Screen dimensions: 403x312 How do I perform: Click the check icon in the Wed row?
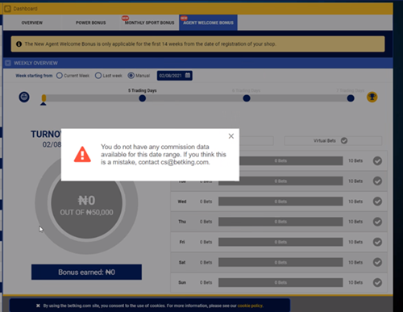point(377,202)
